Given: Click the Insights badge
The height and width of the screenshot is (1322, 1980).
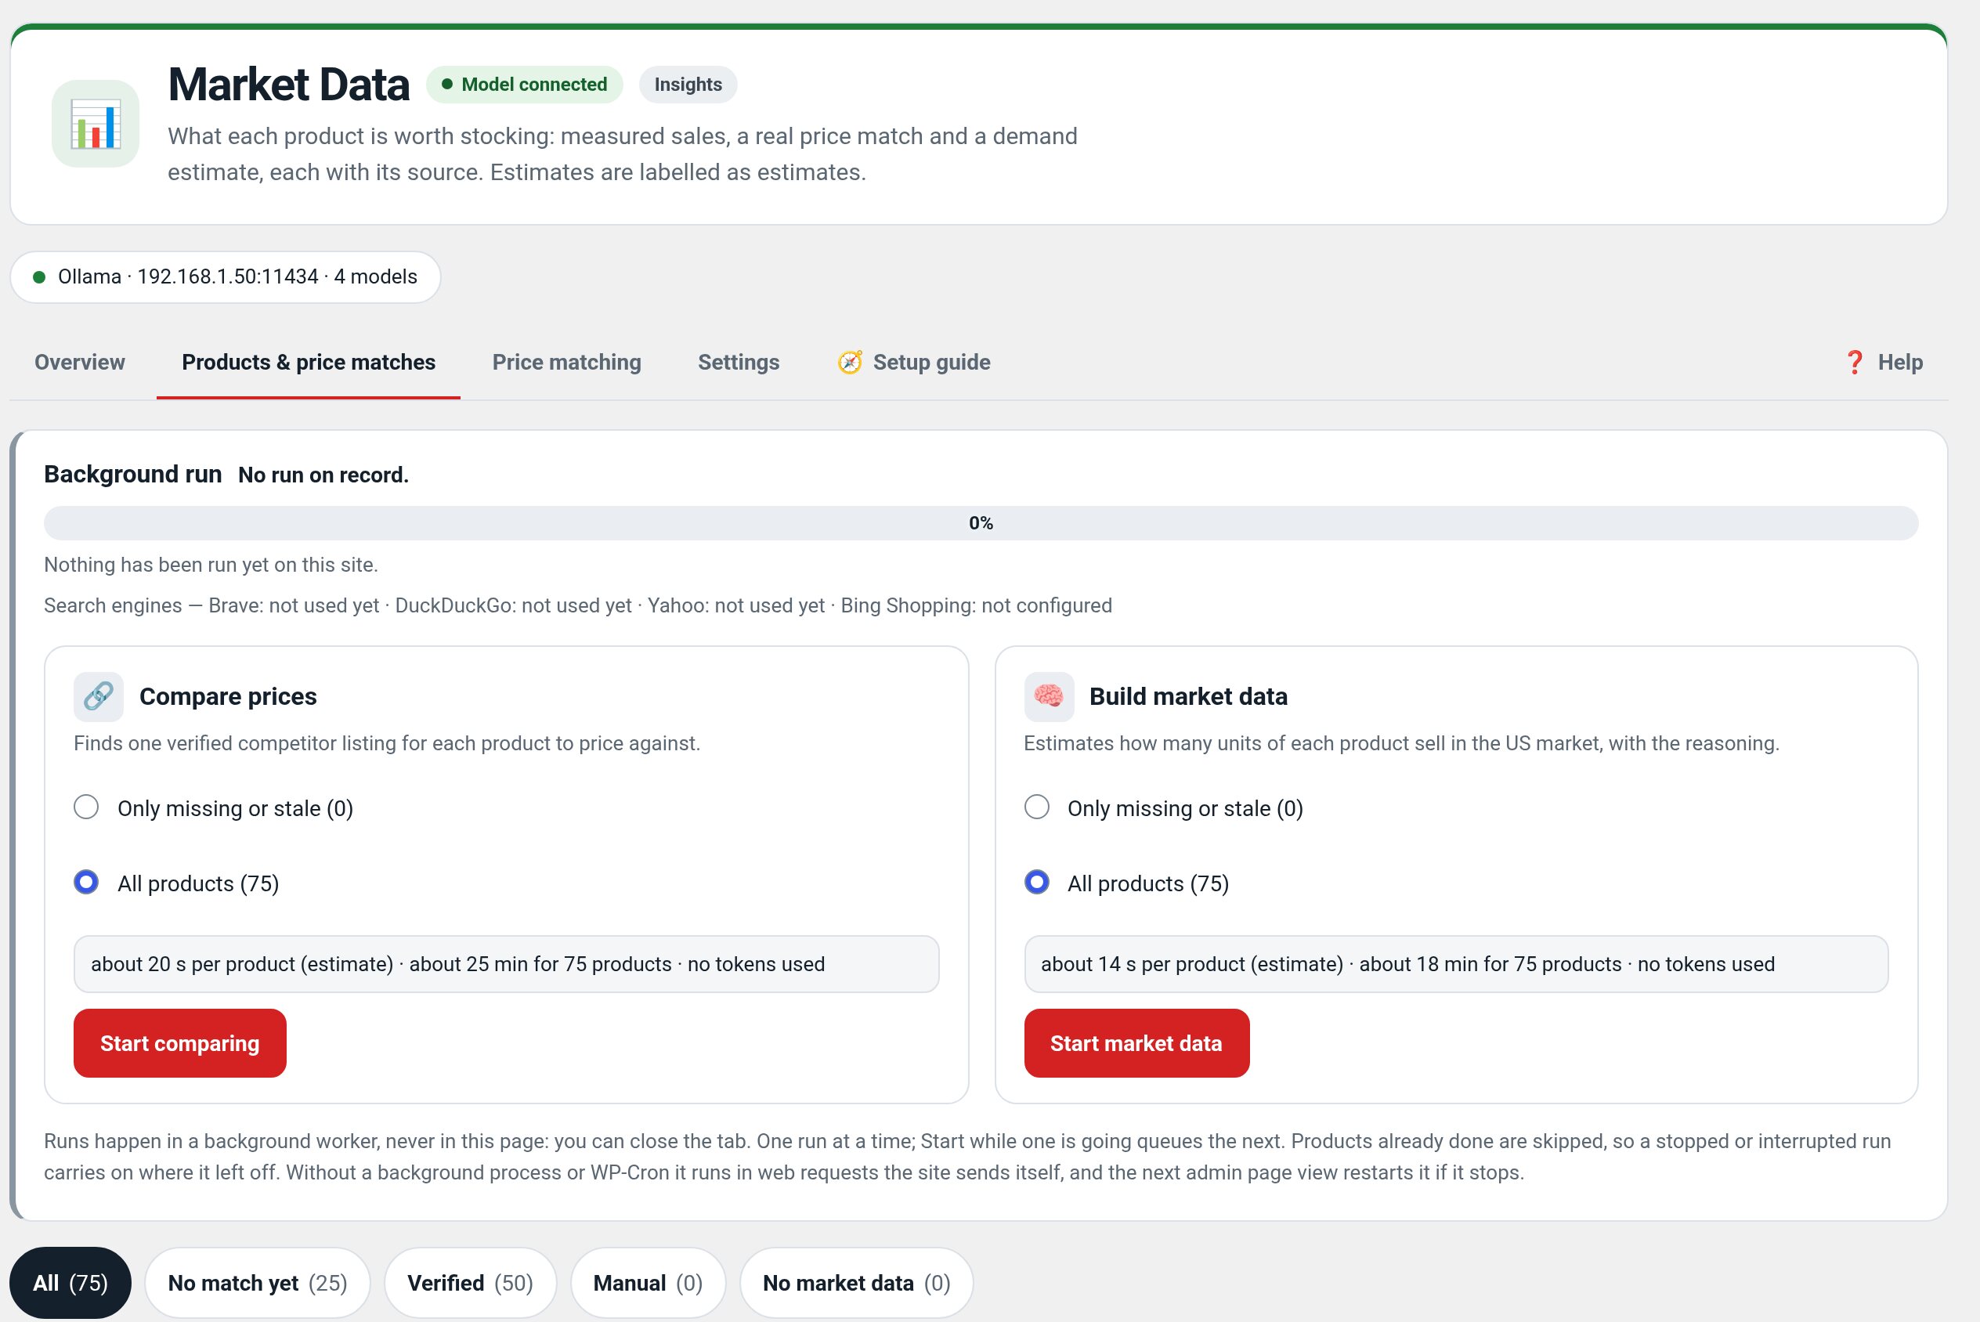Looking at the screenshot, I should 688,85.
